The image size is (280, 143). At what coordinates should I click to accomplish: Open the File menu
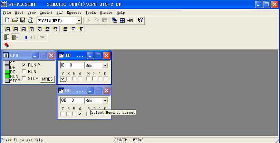click(x=7, y=13)
